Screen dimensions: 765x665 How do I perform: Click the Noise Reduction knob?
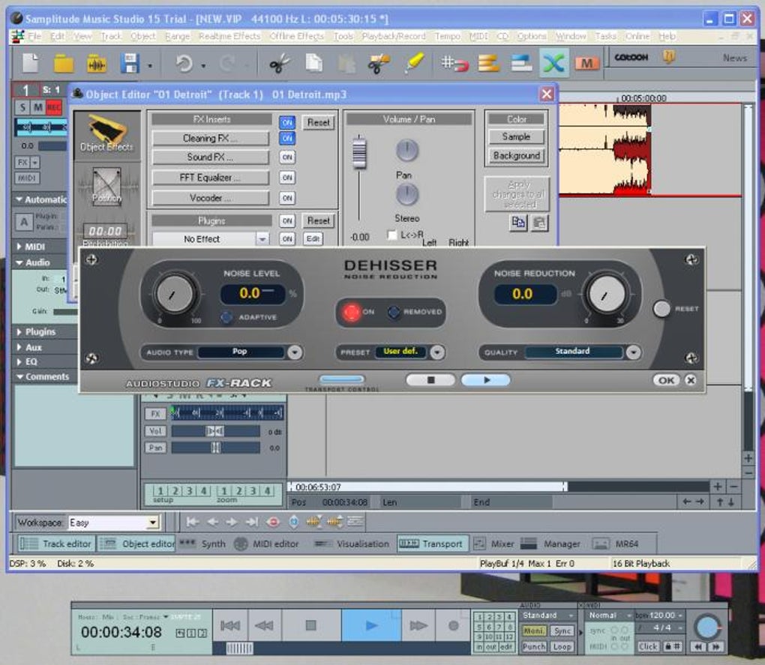607,294
